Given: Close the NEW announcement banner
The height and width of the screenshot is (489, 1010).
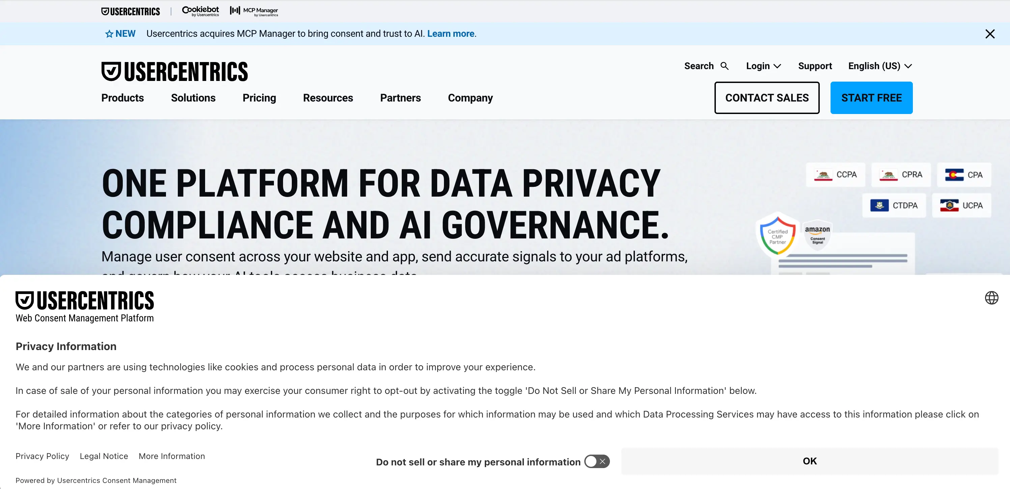Looking at the screenshot, I should (x=990, y=34).
